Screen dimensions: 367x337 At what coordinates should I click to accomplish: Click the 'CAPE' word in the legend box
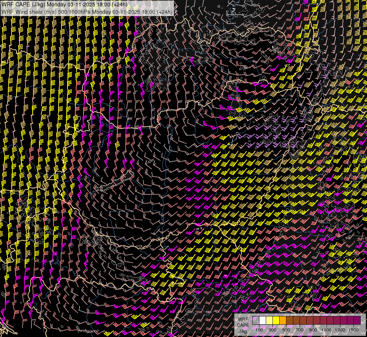click(x=243, y=325)
